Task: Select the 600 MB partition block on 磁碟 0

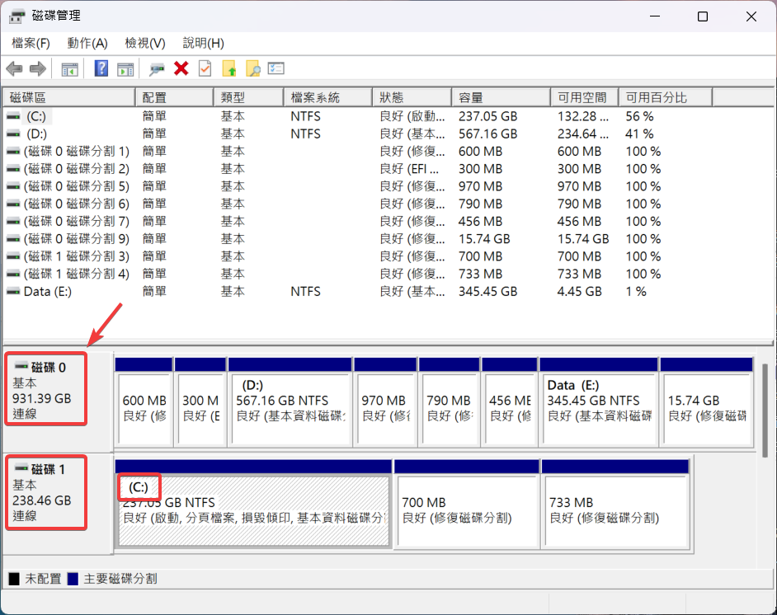Action: [144, 402]
